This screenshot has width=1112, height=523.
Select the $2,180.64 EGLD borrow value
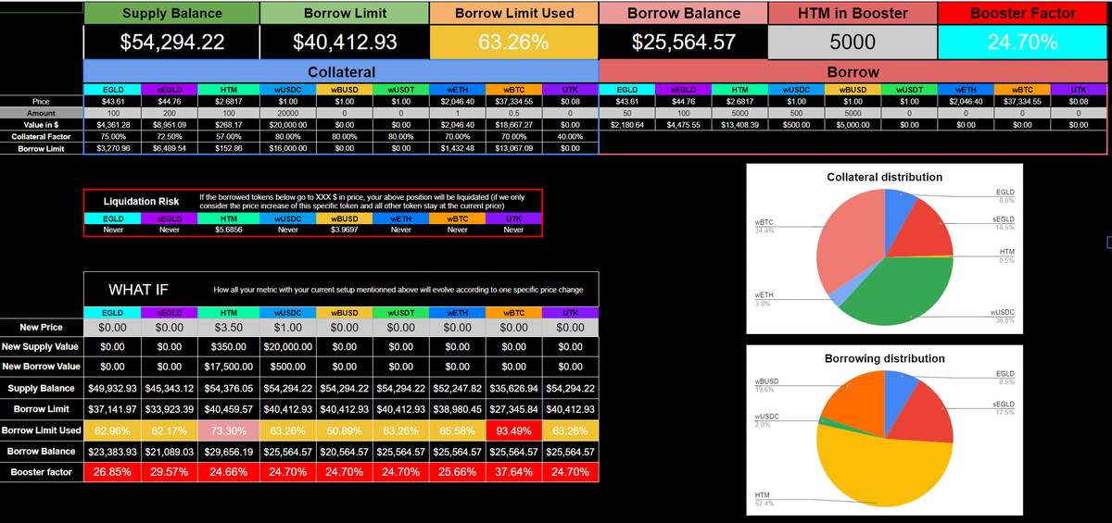point(627,123)
